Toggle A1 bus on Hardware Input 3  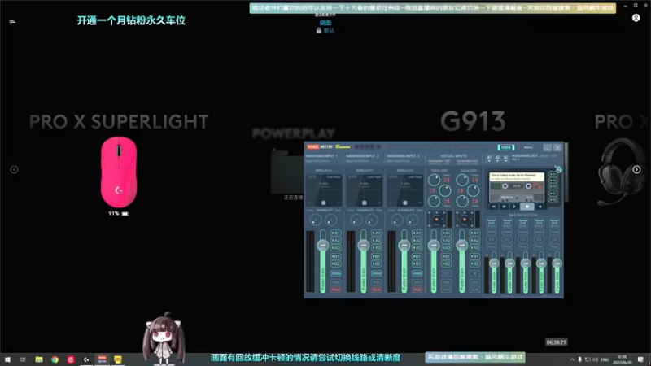coord(417,233)
